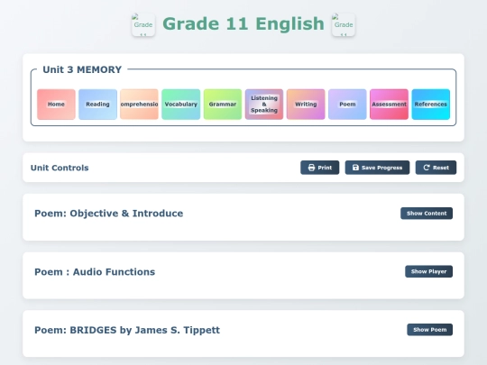This screenshot has height=365, width=487.
Task: Go to the Reading section
Action: (97, 105)
